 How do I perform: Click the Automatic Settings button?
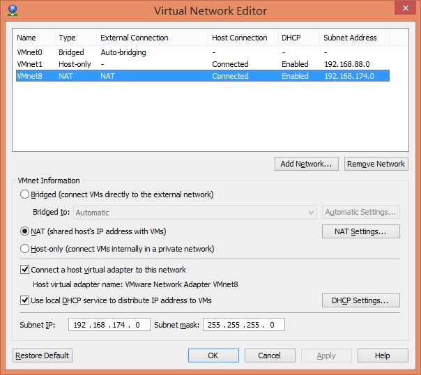tap(361, 212)
